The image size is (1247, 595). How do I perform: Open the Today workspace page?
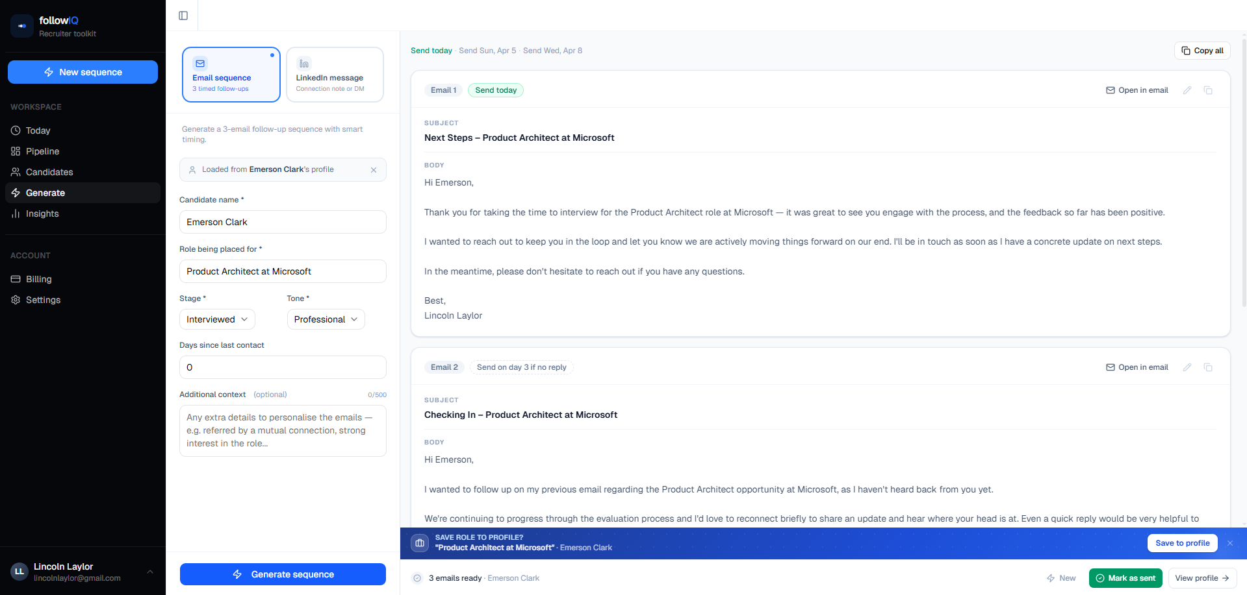pos(83,130)
